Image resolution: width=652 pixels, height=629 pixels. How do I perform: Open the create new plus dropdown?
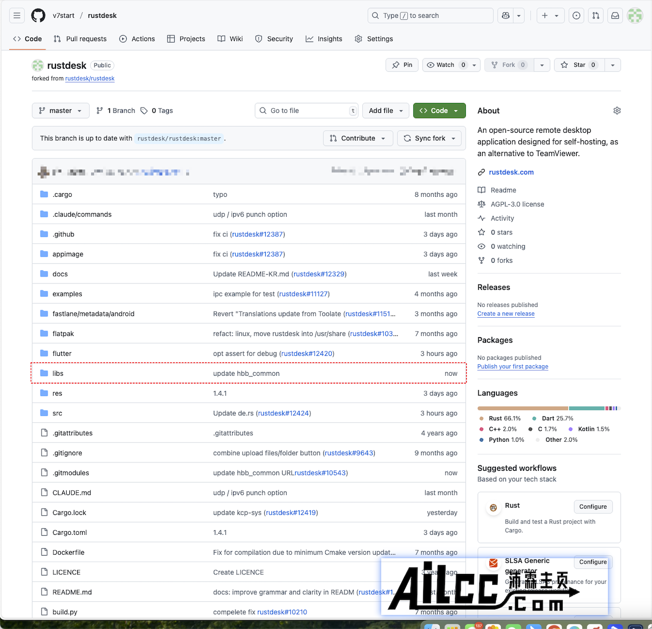click(550, 15)
